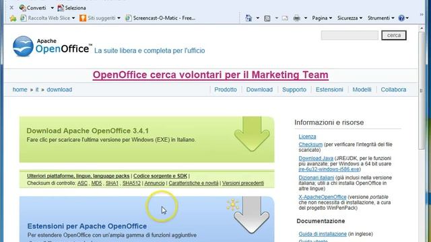This screenshot has height=242, width=431.
Task: Open the Annuncio link
Action: click(154, 183)
